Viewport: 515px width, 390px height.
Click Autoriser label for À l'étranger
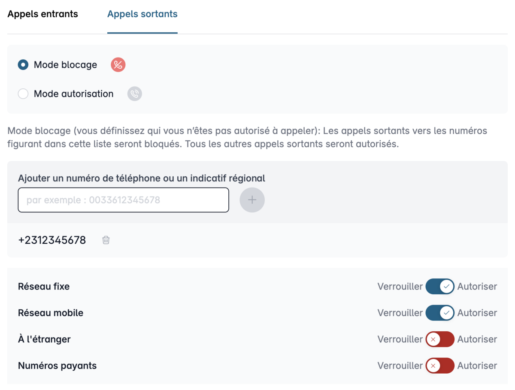coord(477,339)
